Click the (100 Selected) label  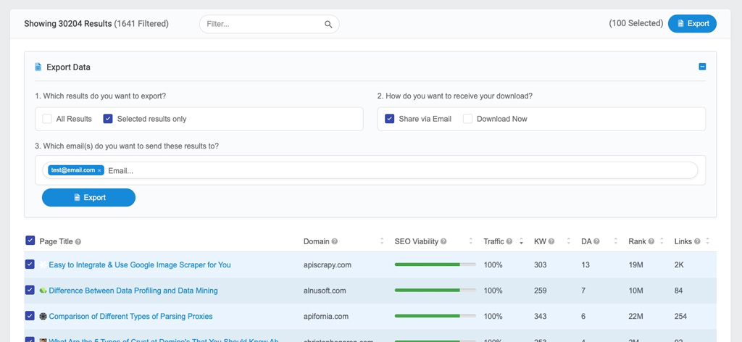636,23
